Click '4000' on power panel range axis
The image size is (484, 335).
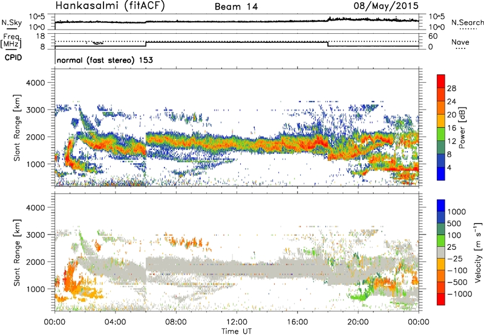click(x=35, y=83)
